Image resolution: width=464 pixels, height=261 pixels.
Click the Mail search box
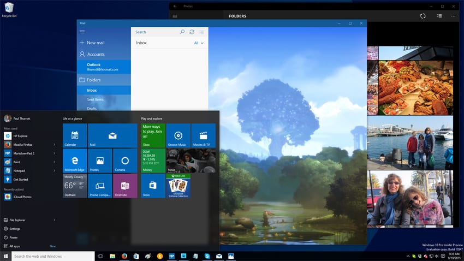(x=156, y=32)
